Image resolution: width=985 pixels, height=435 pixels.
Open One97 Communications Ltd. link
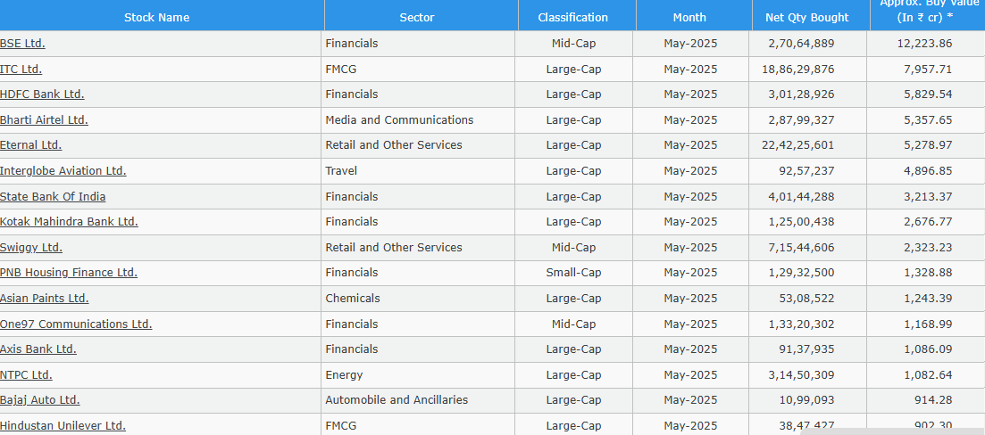point(76,324)
